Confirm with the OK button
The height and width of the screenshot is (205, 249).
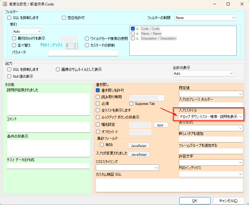(195, 201)
